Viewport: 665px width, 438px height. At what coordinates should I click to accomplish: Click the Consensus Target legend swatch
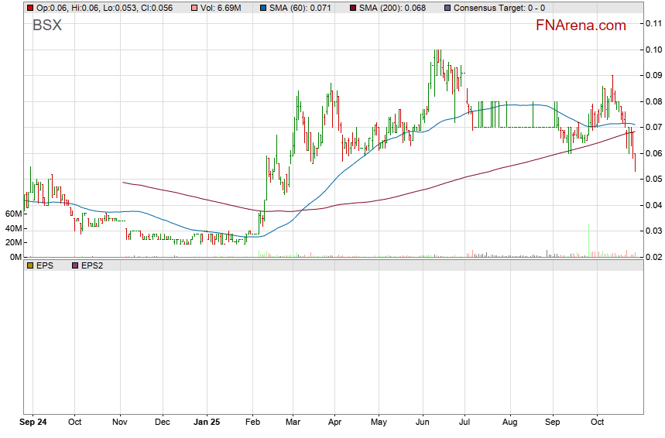pyautogui.click(x=447, y=8)
